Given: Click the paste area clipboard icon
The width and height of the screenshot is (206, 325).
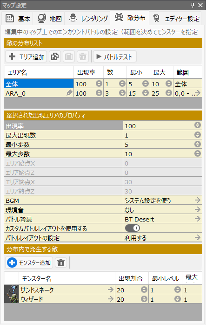Looking at the screenshot, I should click(69, 56).
